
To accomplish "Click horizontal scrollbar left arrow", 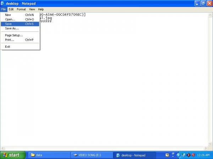I will (3, 148).
